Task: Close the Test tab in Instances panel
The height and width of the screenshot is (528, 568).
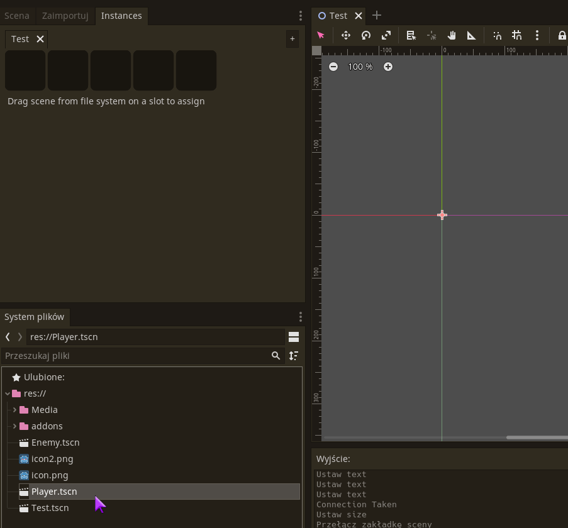Action: tap(40, 39)
